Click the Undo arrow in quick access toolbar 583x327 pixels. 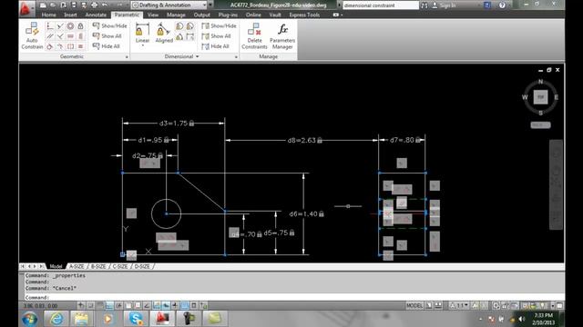[105, 5]
